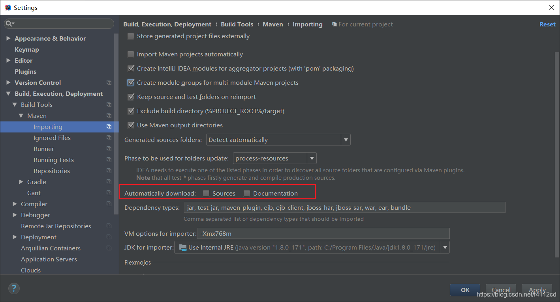Collapse the Maven node

coord(21,116)
